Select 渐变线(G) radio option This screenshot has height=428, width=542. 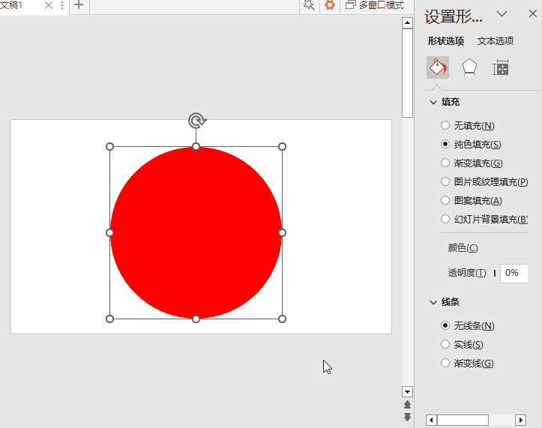pos(467,363)
